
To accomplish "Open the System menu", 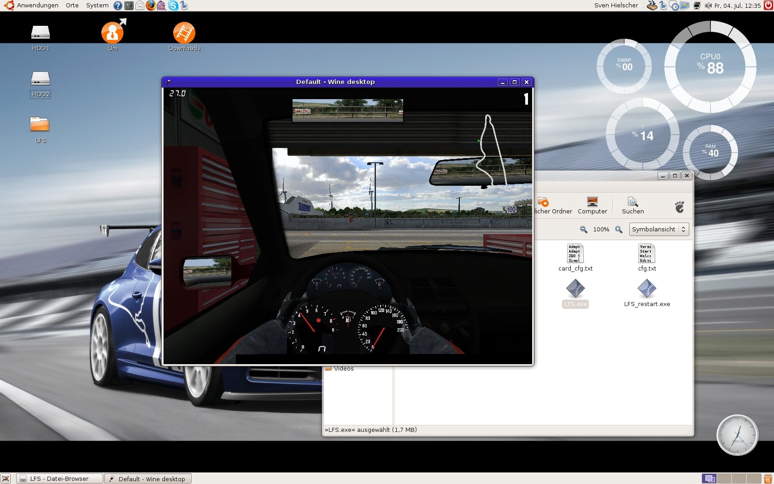I will (97, 6).
